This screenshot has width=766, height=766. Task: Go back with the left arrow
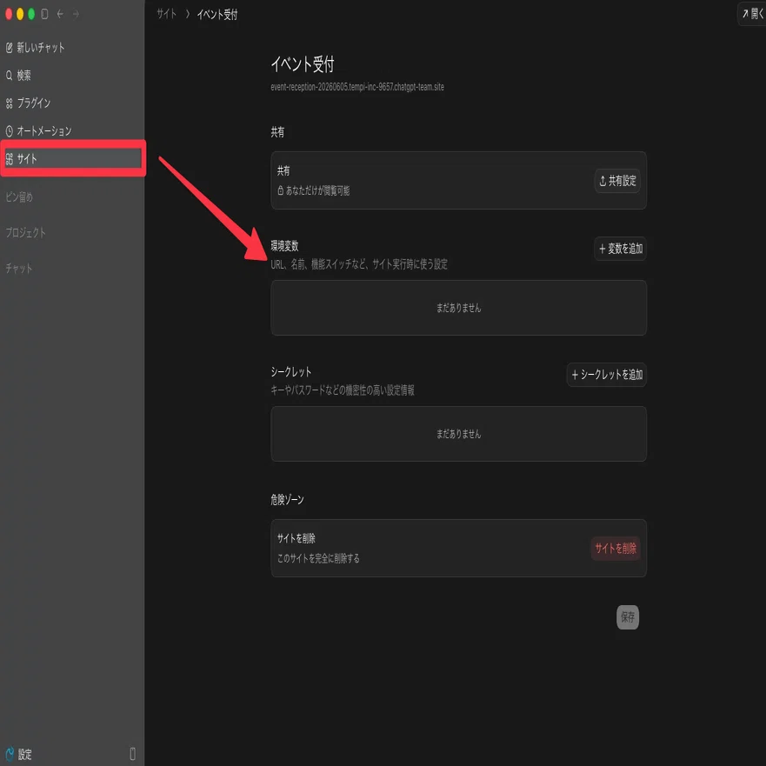60,14
